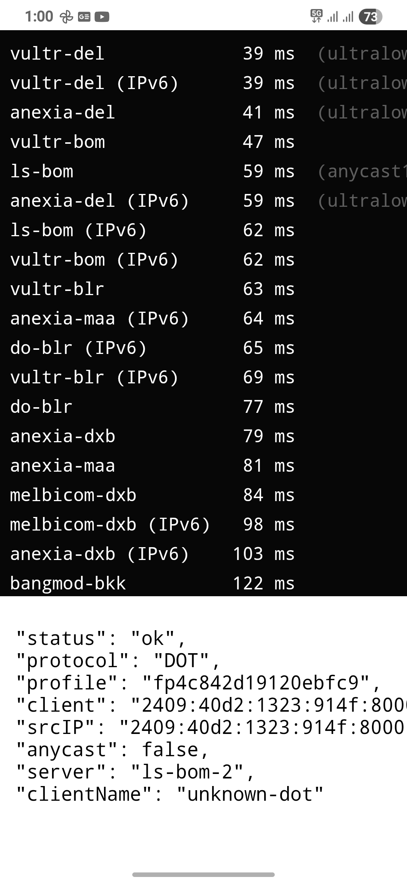Tap the 1:00 clock in status bar

click(x=39, y=17)
